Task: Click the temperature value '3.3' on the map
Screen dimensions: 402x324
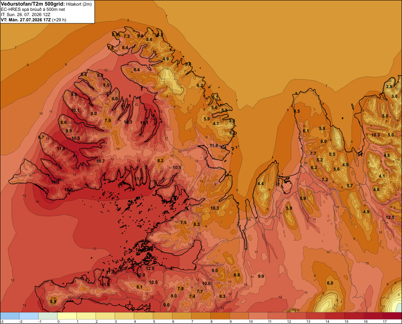Action: click(x=232, y=121)
